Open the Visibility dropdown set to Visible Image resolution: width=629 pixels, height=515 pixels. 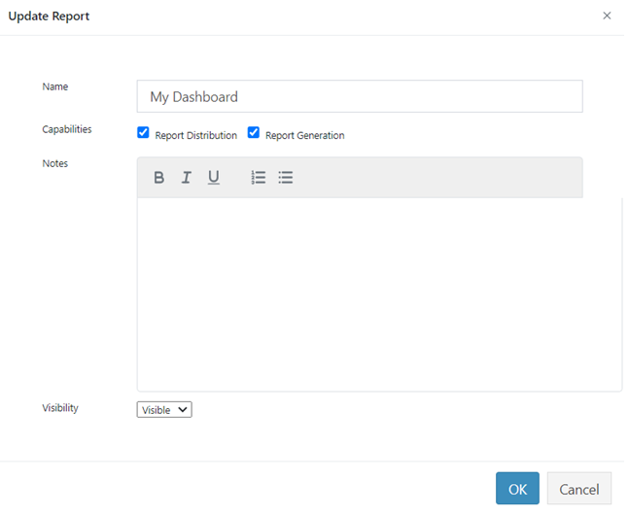coord(164,410)
